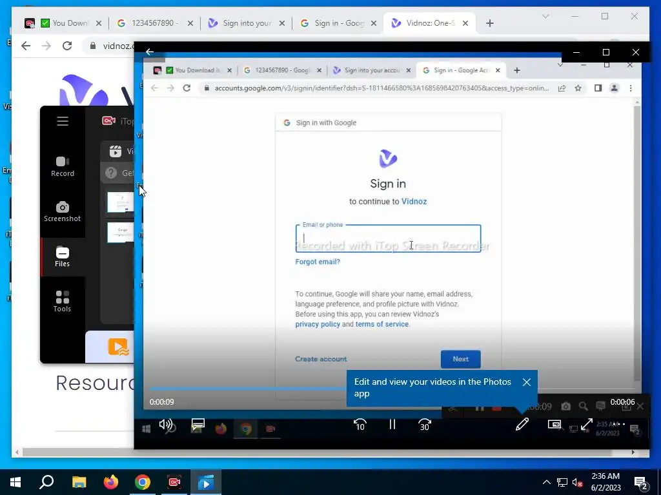
Task: Click the question mark help icon in iTop
Action: (x=111, y=173)
